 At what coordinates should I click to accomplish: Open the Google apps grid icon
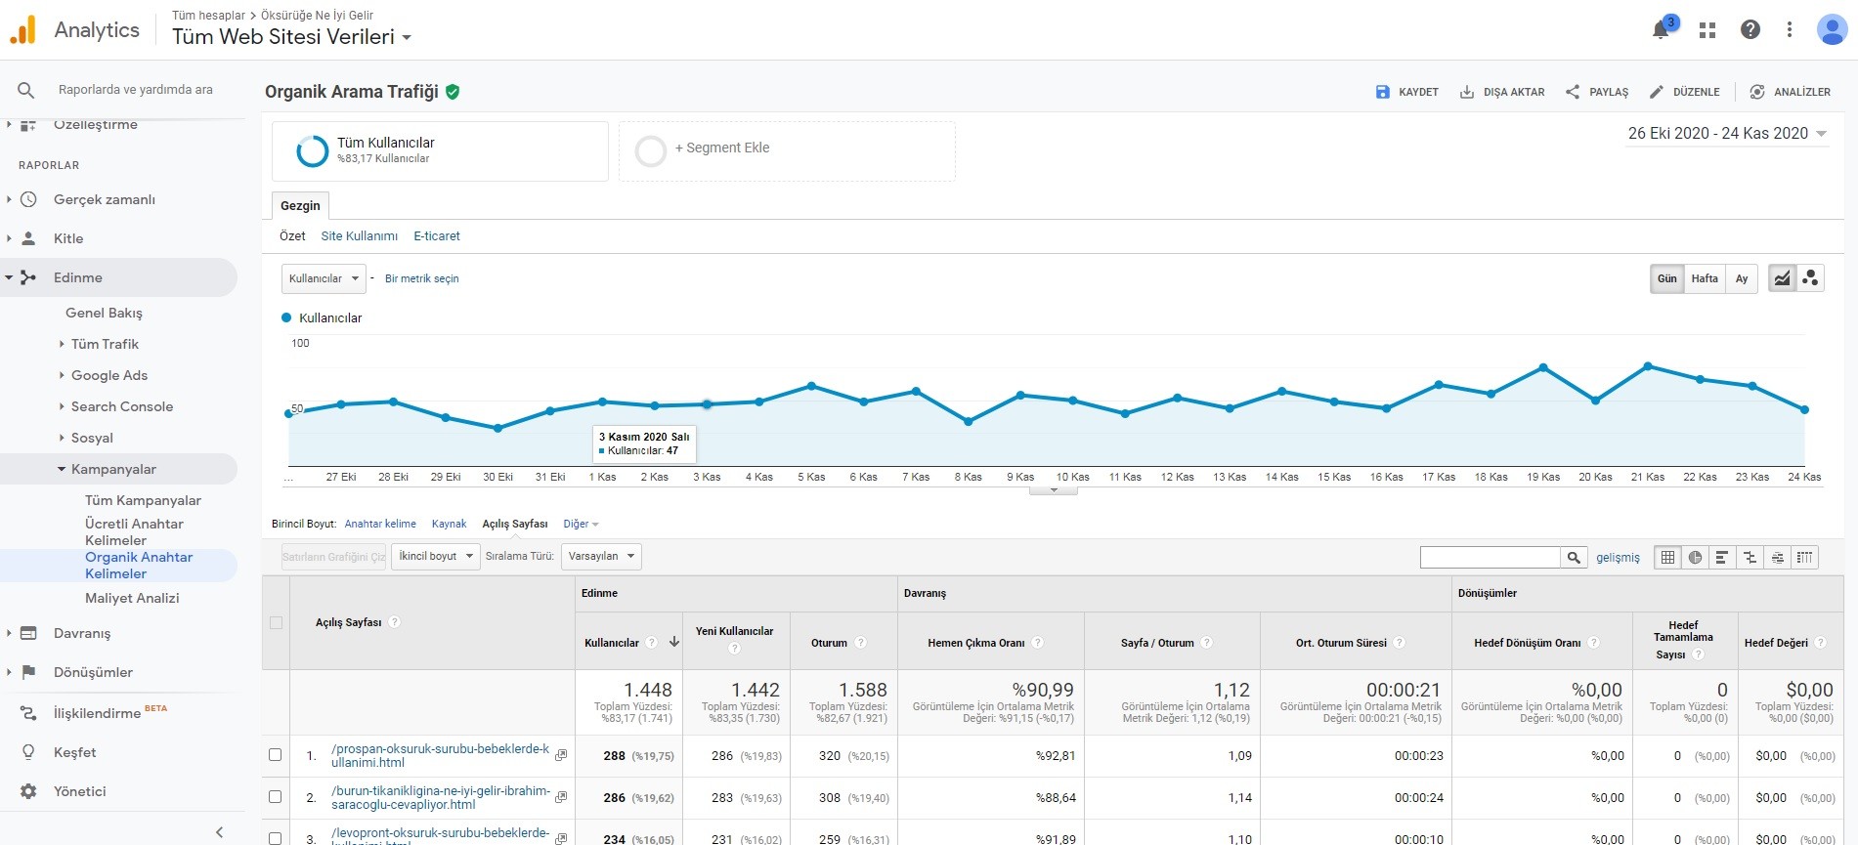(1707, 30)
